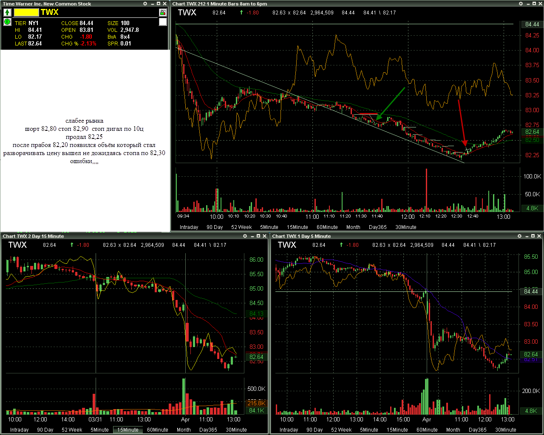Click the green circular E icon below arrow
The image size is (544, 435).
7,22
